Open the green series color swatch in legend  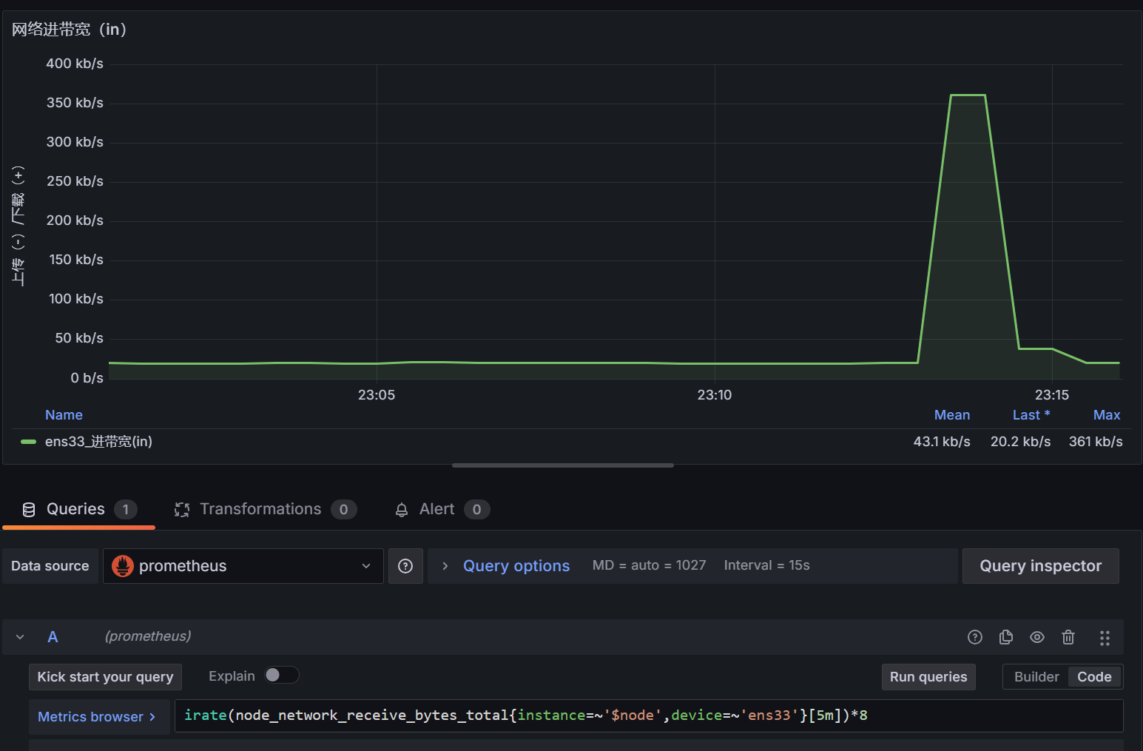[28, 442]
